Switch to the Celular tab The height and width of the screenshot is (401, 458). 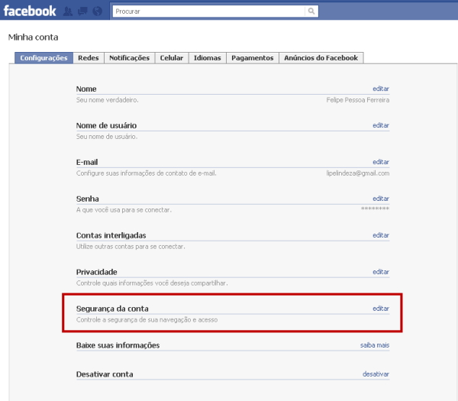click(172, 58)
